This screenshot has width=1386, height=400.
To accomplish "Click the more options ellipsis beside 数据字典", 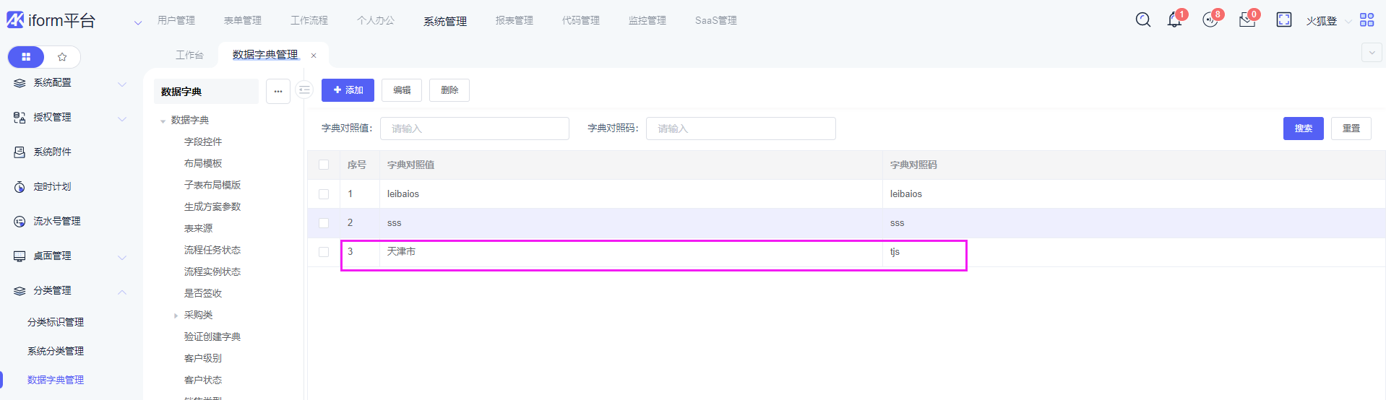I will click(x=278, y=92).
